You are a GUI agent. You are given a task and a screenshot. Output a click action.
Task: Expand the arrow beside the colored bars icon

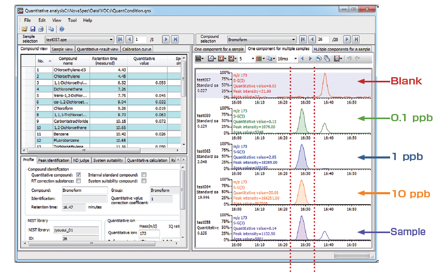[x=263, y=59]
